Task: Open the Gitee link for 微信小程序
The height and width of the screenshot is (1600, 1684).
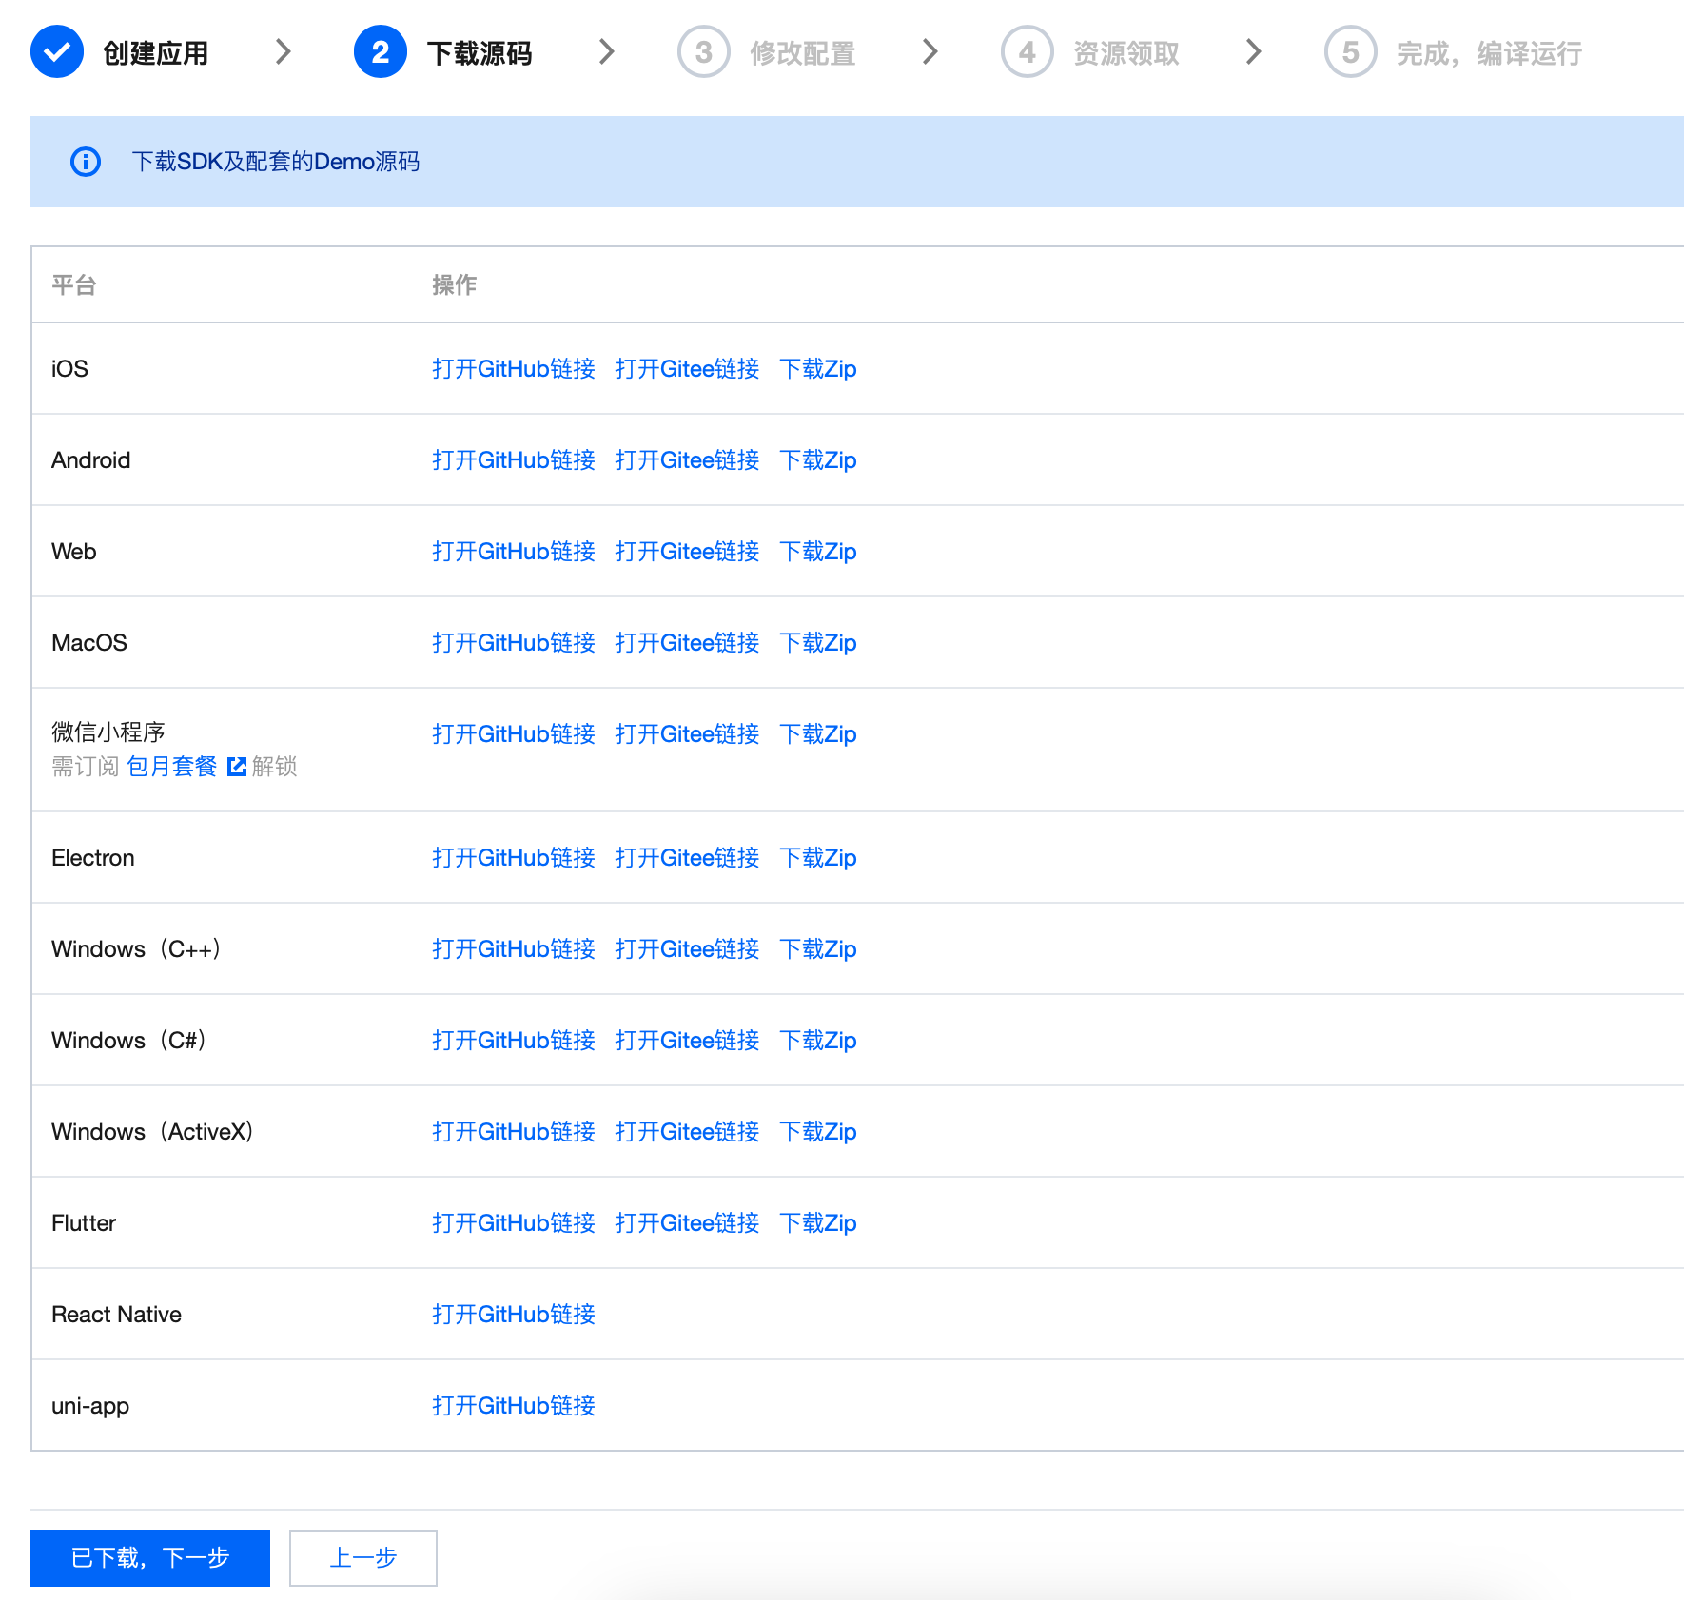Action: pos(687,734)
